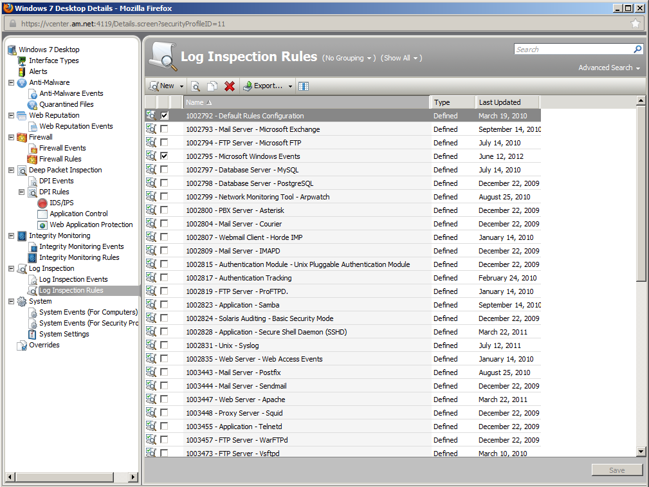Screen dimensions: 649x487
Task: Open Log Inspection Events in tree
Action: pyautogui.click(x=73, y=280)
